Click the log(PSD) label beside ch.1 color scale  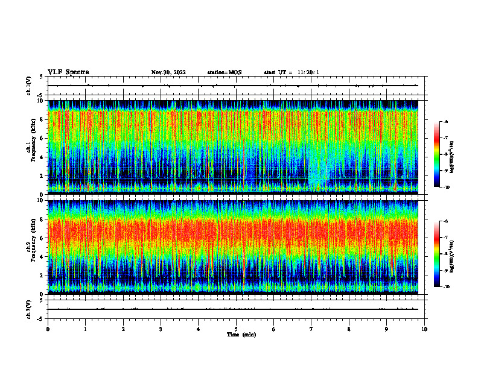(x=452, y=157)
